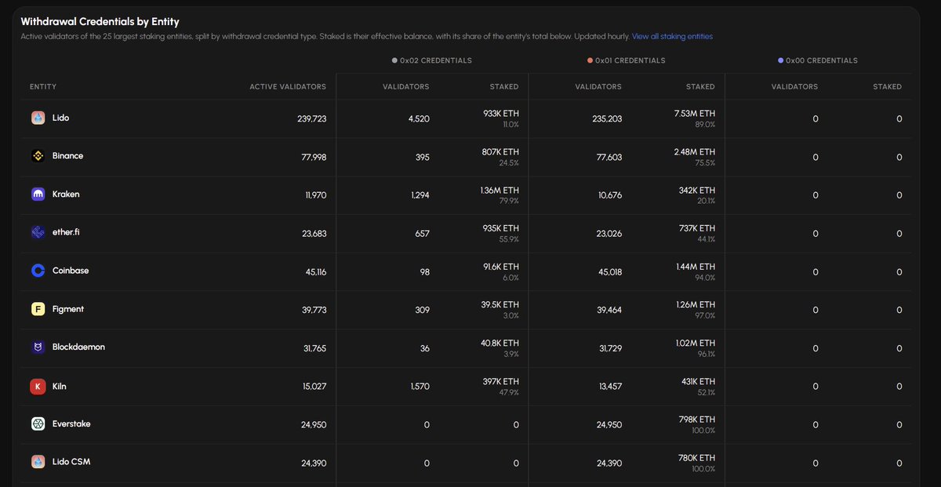Click the 342K ETH staked cell
Viewport: 941px width, 487px height.
tap(697, 191)
